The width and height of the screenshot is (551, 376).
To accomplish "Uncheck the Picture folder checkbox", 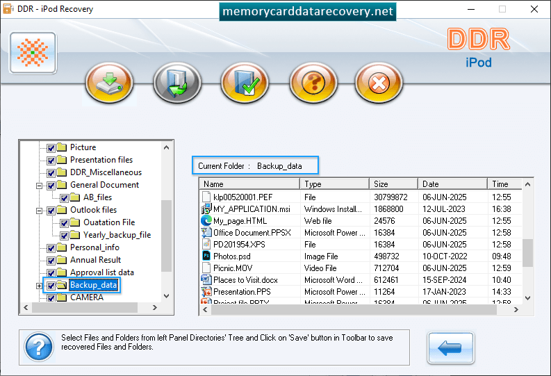I will click(51, 148).
